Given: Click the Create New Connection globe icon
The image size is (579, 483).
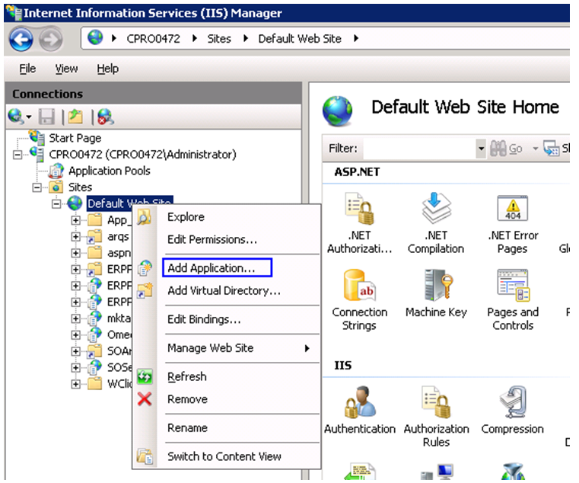Looking at the screenshot, I should 16,116.
